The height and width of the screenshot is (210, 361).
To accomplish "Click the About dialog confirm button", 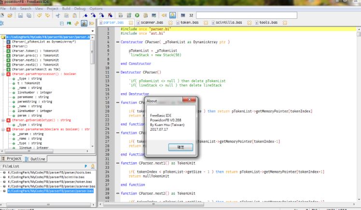I will tap(180, 147).
